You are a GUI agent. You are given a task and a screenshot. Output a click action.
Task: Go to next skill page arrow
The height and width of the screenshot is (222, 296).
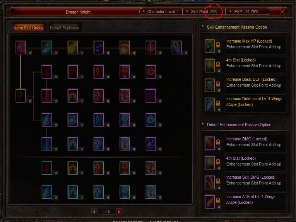[119, 212]
